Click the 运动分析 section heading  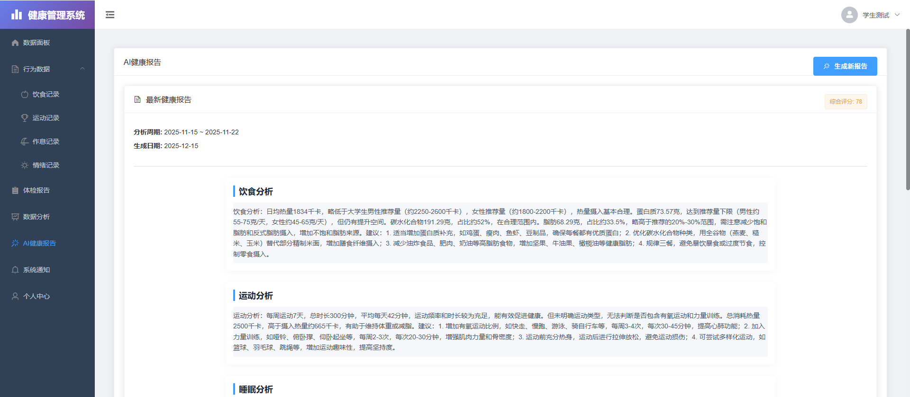pyautogui.click(x=256, y=296)
